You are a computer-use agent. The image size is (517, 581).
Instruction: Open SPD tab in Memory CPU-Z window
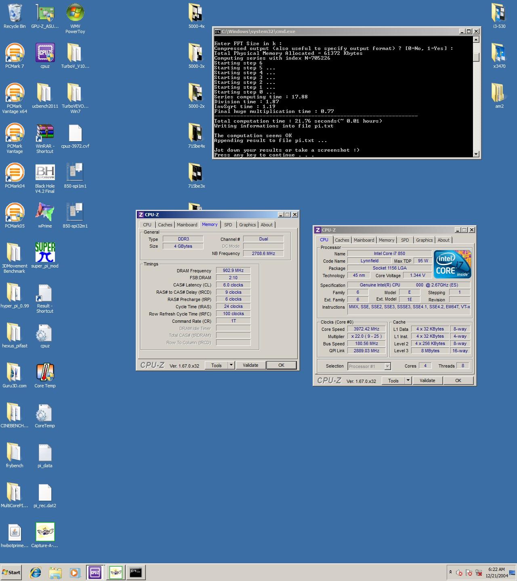click(x=228, y=225)
